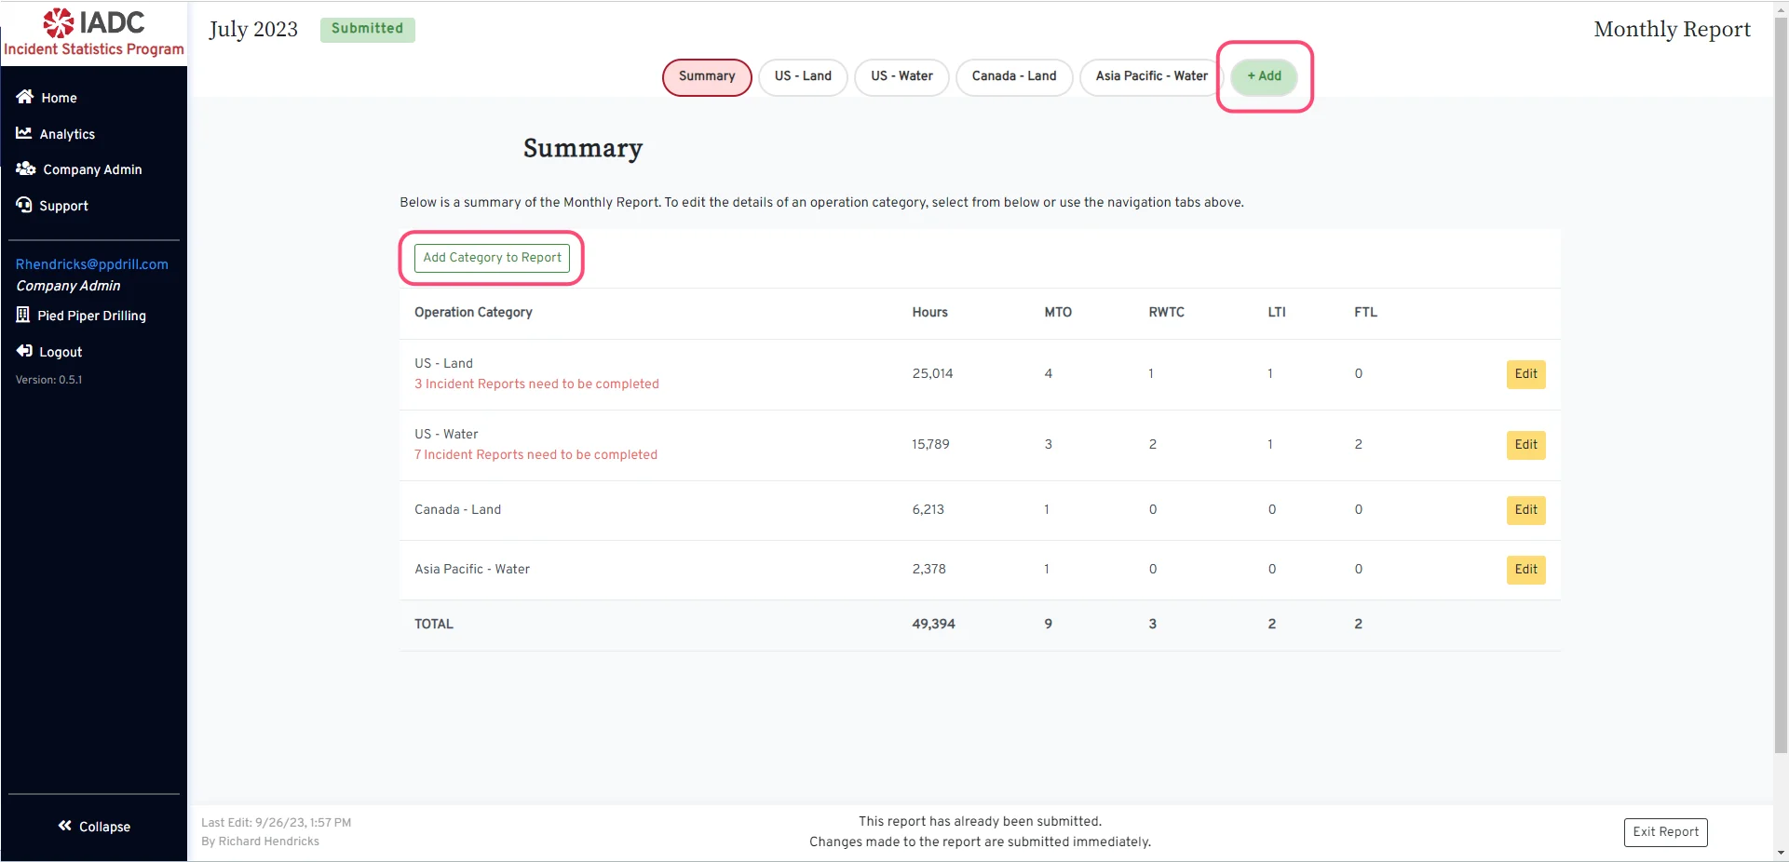Click the July 2023 report title
Viewport: 1789px width, 862px height.
pyautogui.click(x=253, y=30)
